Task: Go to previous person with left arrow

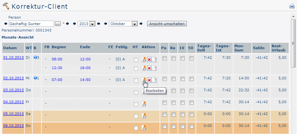Action: pyautogui.click(x=6, y=24)
